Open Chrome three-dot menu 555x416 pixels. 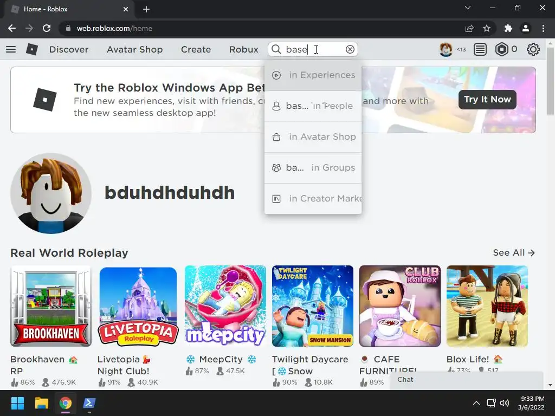pyautogui.click(x=543, y=28)
